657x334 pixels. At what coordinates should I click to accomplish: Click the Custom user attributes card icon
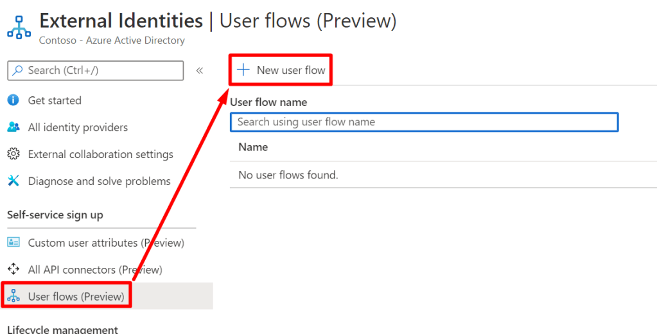(x=13, y=243)
